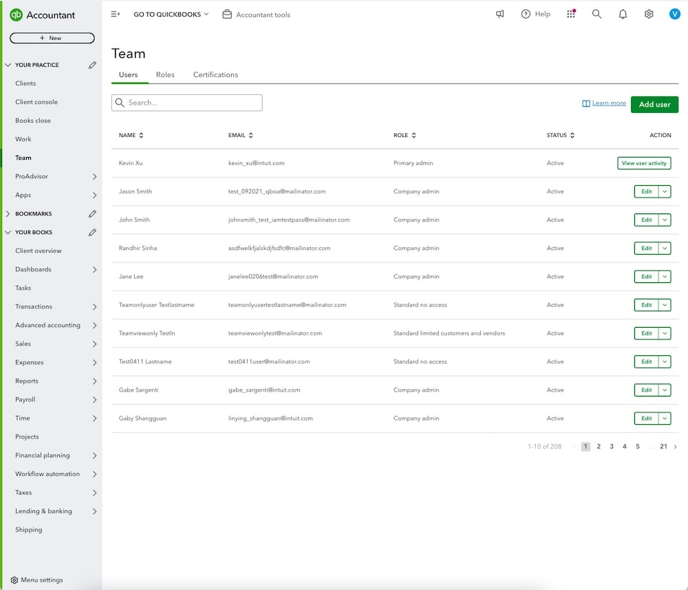The image size is (688, 590).
Task: View user activity for Kevin Xu
Action: tap(644, 163)
